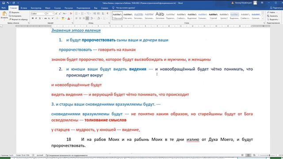Save the document from the quick access toolbar

point(4,3)
